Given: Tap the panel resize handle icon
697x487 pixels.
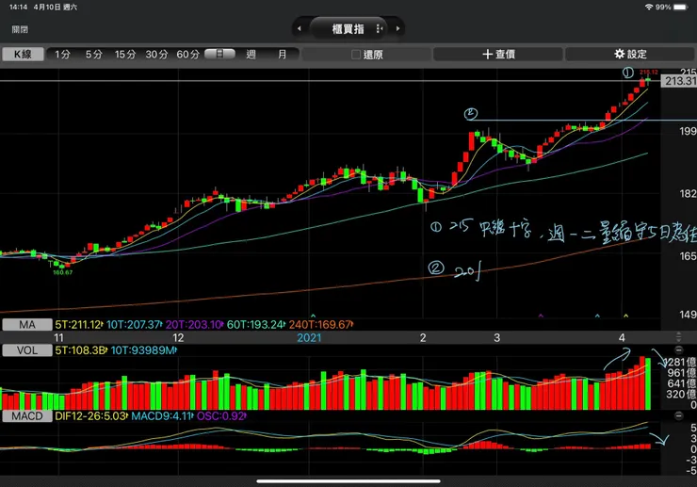Looking at the screenshot, I should 678,336.
